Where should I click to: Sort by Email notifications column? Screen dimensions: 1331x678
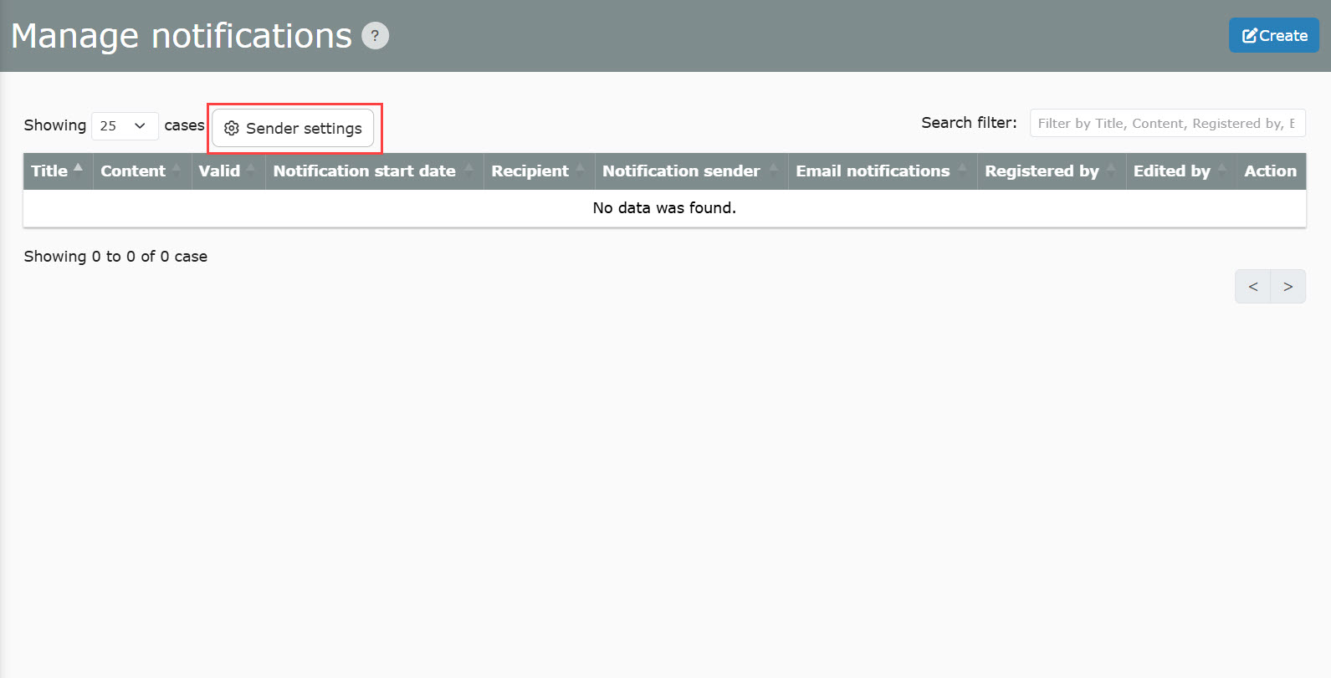tap(873, 171)
